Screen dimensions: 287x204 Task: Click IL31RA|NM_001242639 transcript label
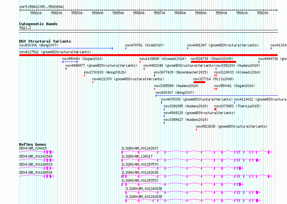(144, 197)
